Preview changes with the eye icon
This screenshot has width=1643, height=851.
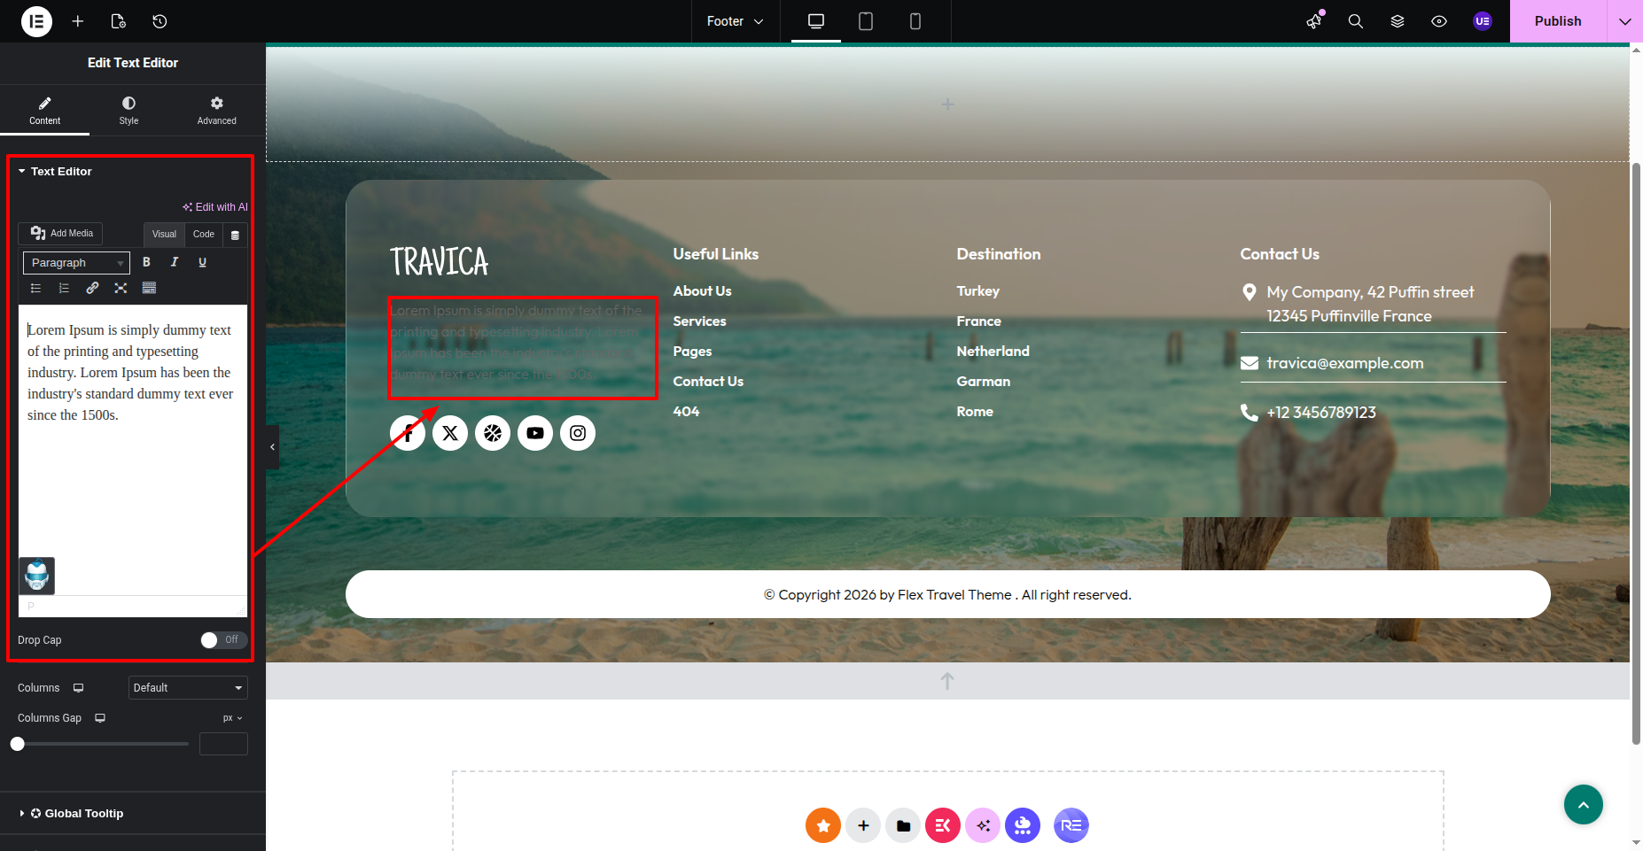pyautogui.click(x=1439, y=21)
